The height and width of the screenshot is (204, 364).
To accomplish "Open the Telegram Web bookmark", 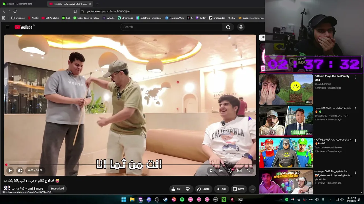I will coord(174,18).
